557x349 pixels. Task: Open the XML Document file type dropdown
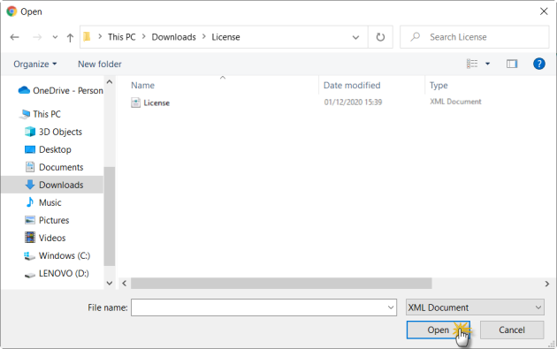click(475, 307)
